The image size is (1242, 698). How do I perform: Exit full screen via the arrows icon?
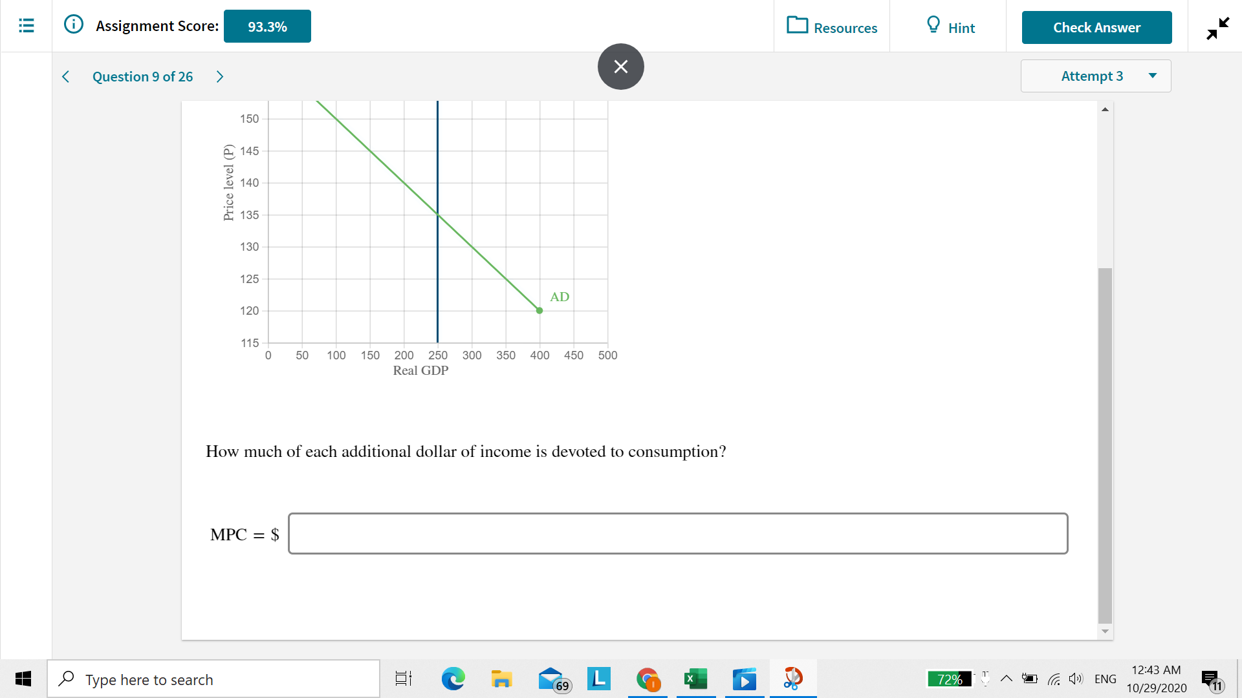(1216, 28)
